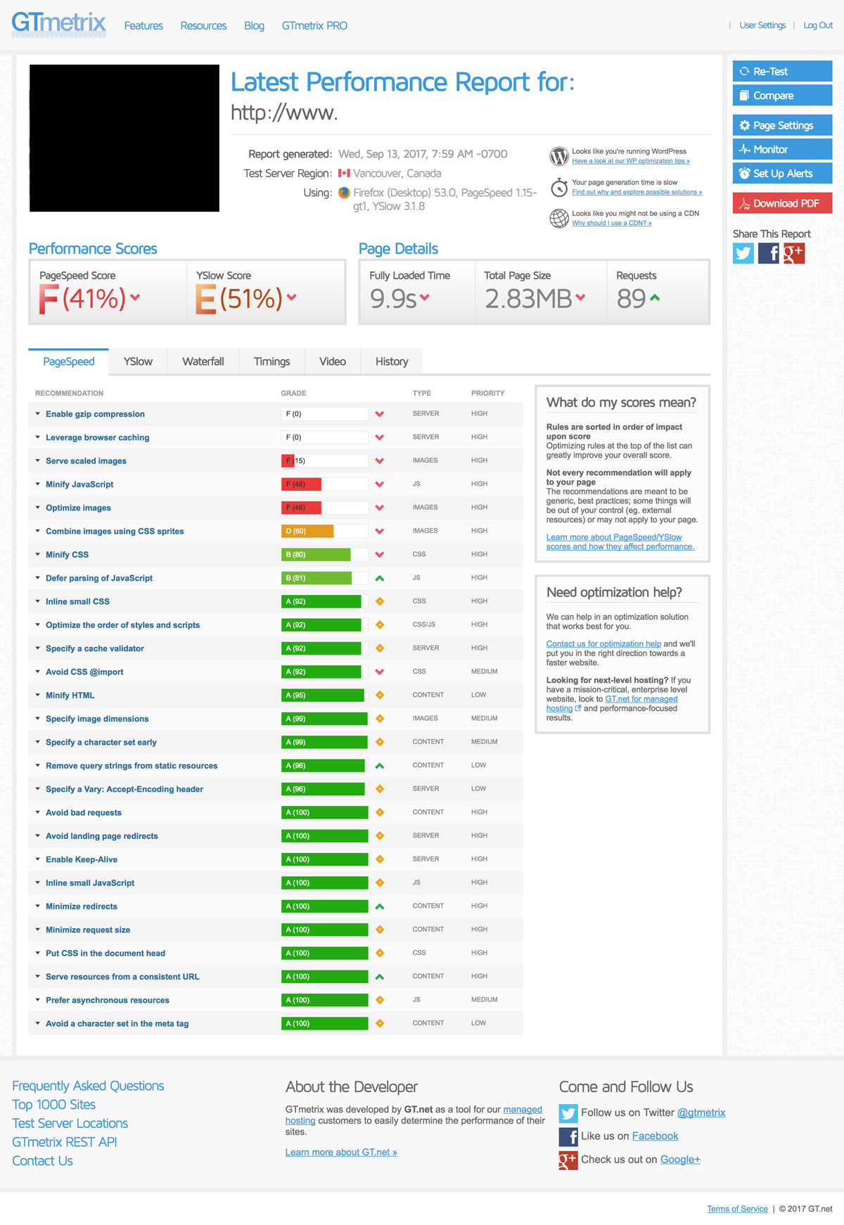The width and height of the screenshot is (844, 1225).
Task: Click the Compare button
Action: pyautogui.click(x=782, y=95)
